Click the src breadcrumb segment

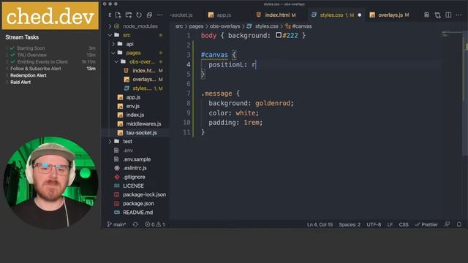[178, 26]
